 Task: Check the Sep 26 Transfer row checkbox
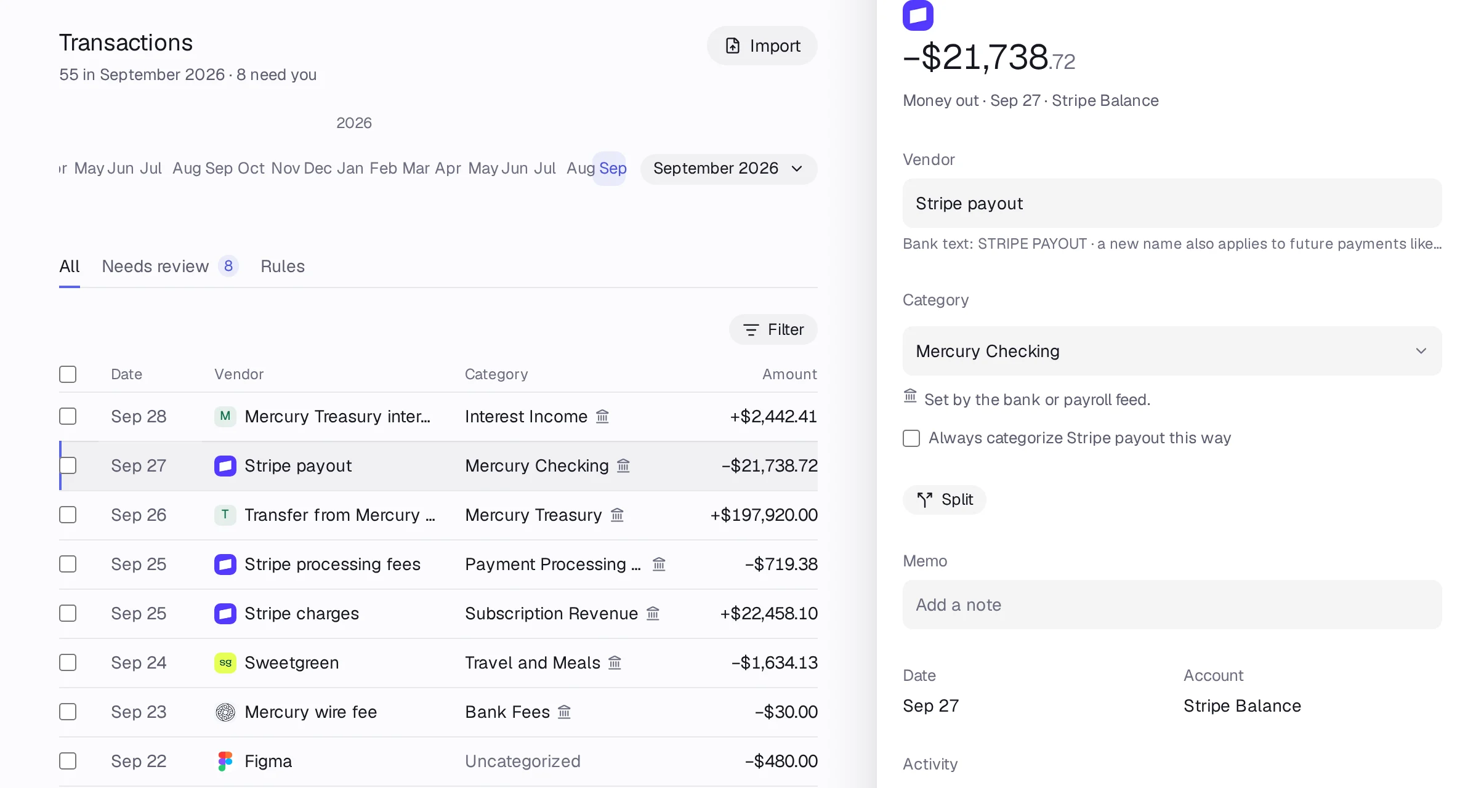click(x=68, y=515)
